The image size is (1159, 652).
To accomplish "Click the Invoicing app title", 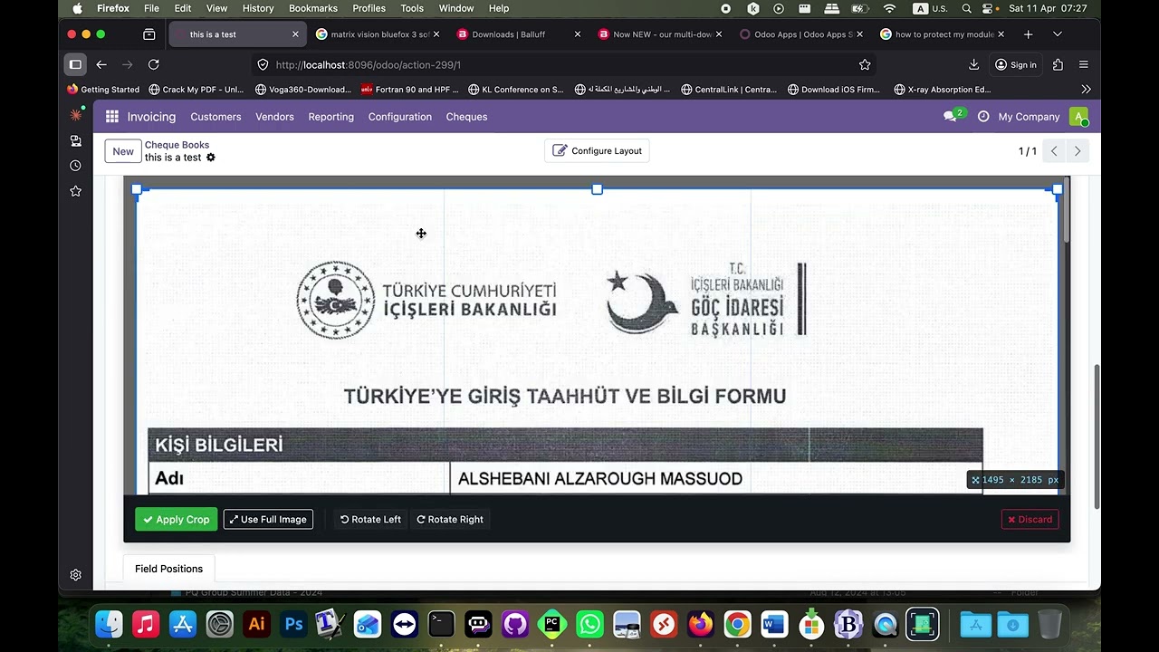I will click(151, 117).
